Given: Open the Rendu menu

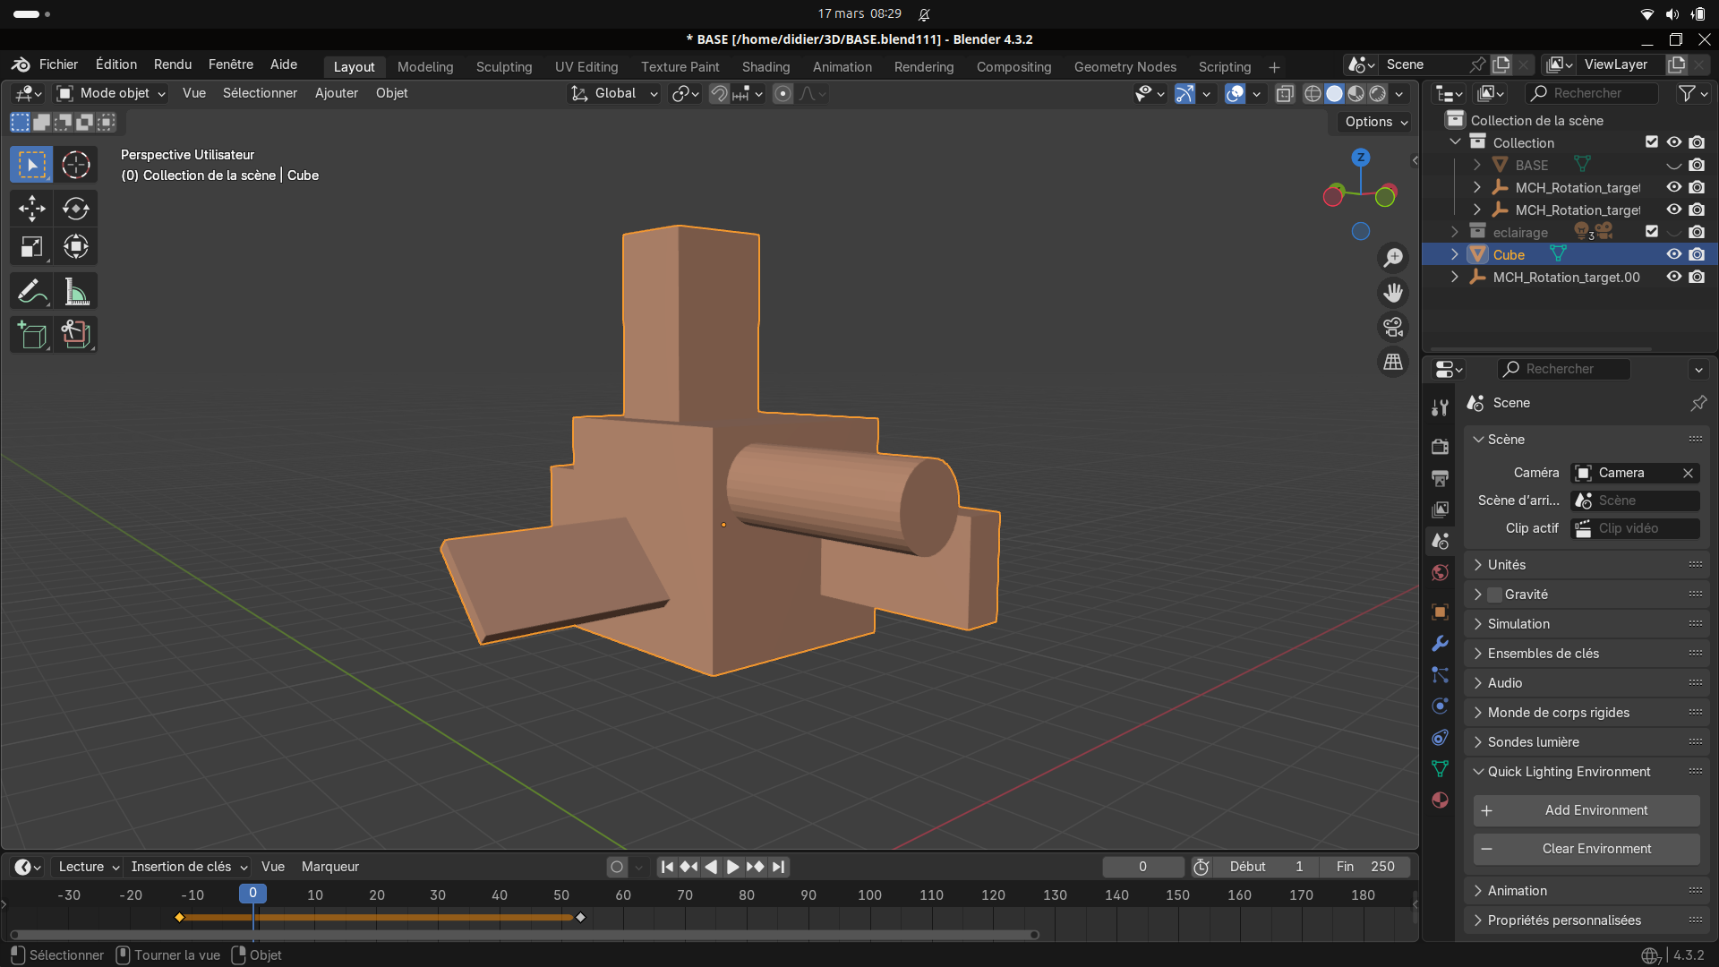Looking at the screenshot, I should [172, 64].
